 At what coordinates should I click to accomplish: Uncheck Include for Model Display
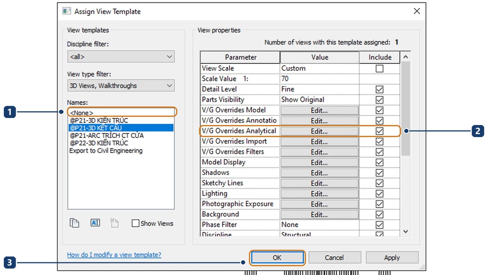[379, 162]
